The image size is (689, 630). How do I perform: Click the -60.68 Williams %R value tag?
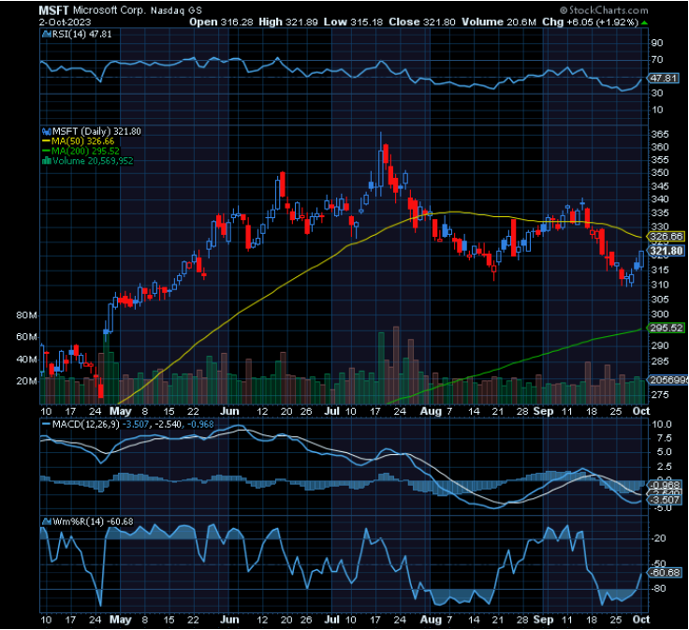(x=665, y=573)
